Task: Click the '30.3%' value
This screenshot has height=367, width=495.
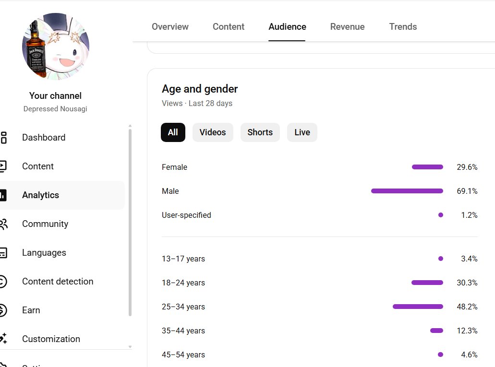Action: (x=467, y=283)
